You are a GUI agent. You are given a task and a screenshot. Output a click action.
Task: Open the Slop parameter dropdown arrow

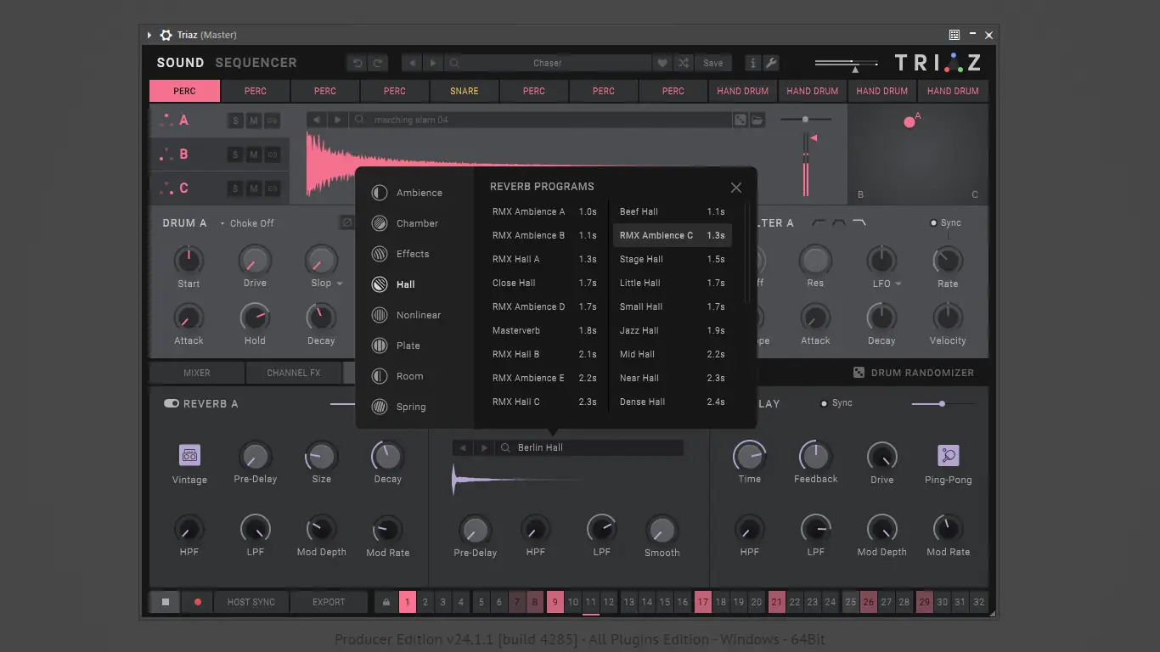[x=340, y=284]
